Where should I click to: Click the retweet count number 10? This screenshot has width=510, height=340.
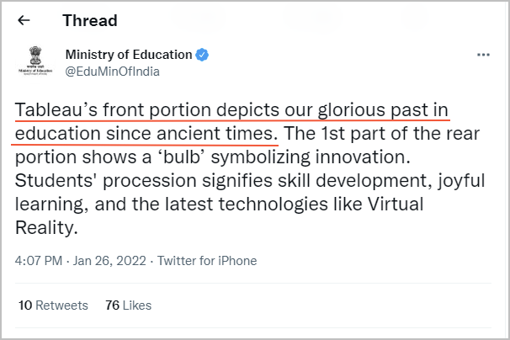click(25, 305)
